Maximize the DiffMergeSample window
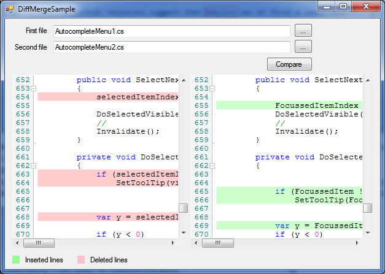Screen dimensions: 385x274 [x=343, y=6]
